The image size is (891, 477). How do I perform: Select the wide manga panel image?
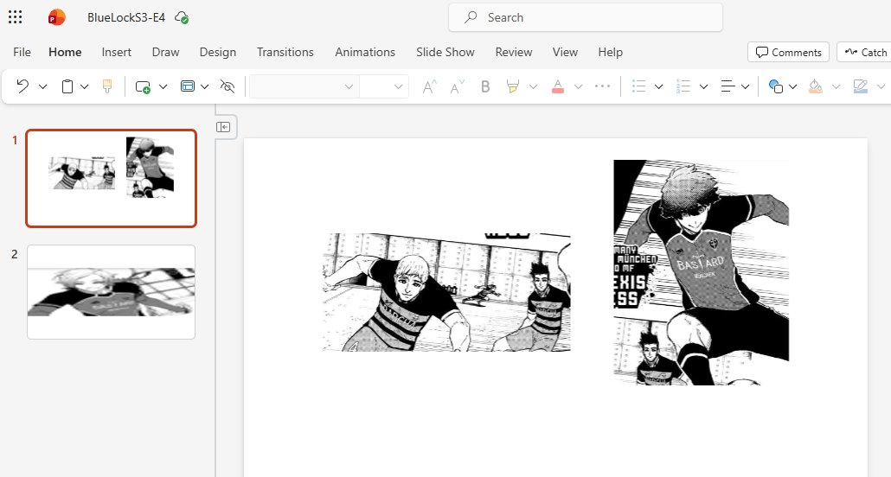(x=446, y=292)
